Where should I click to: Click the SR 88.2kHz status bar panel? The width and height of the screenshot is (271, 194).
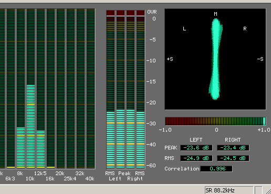pos(229,190)
